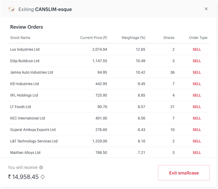
Task: Click the 36 shares of Jamna Auto
Action: tap(172, 72)
